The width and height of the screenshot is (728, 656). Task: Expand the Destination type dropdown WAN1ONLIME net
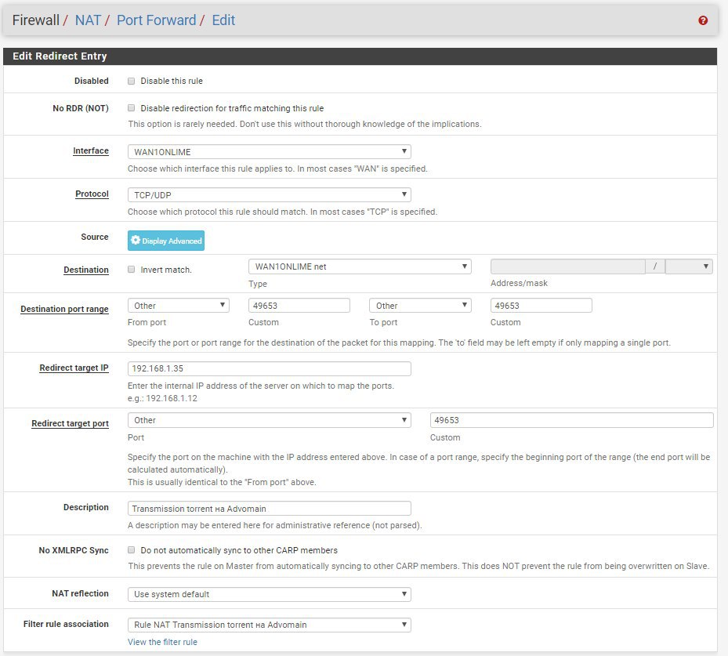360,266
